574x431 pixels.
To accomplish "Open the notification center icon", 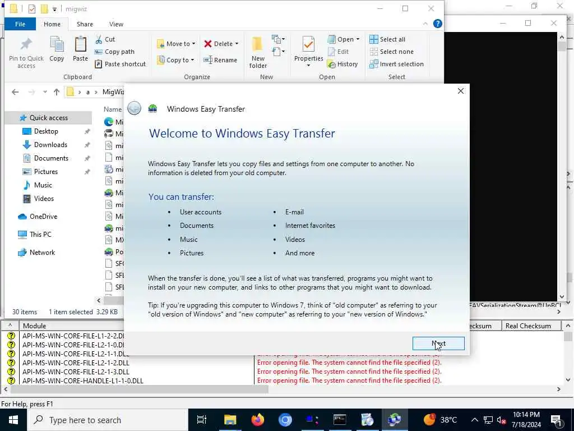I will pos(556,420).
